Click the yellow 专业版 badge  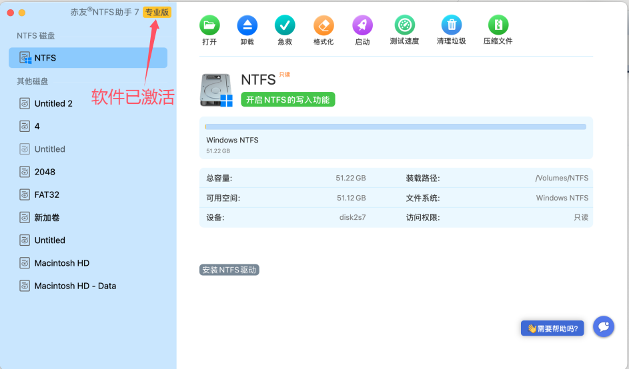[x=157, y=13]
